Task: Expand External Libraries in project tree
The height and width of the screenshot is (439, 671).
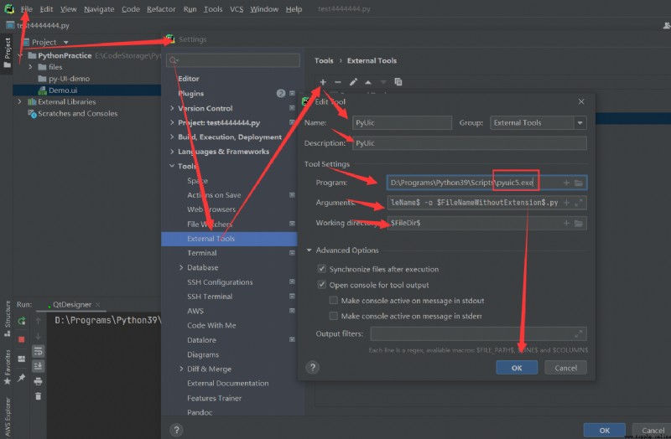Action: pyautogui.click(x=19, y=101)
